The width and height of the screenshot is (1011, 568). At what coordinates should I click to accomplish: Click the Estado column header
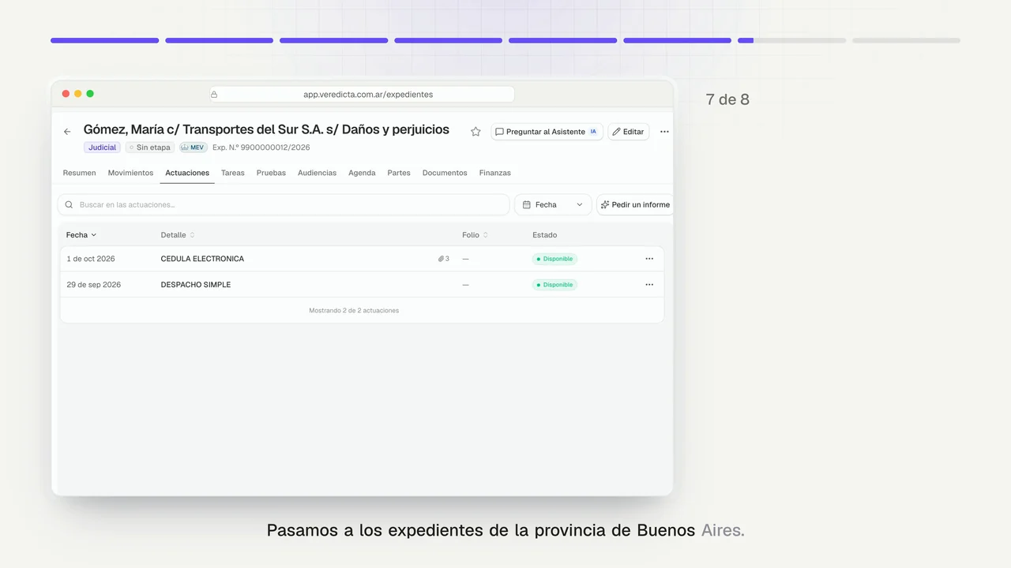click(x=544, y=235)
